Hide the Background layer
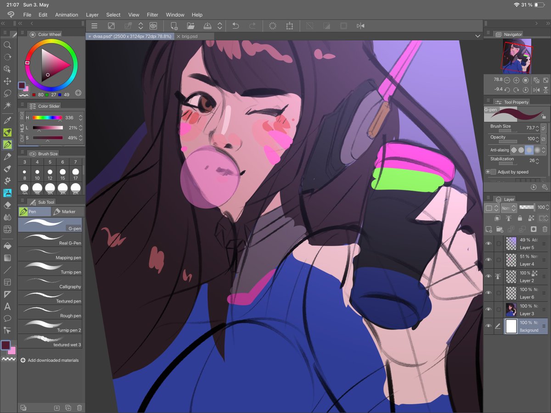 tap(489, 326)
